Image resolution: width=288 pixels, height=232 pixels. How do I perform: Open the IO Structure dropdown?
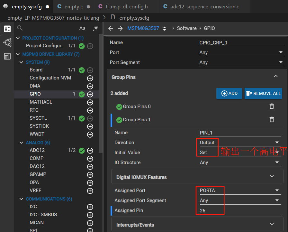[x=240, y=162]
